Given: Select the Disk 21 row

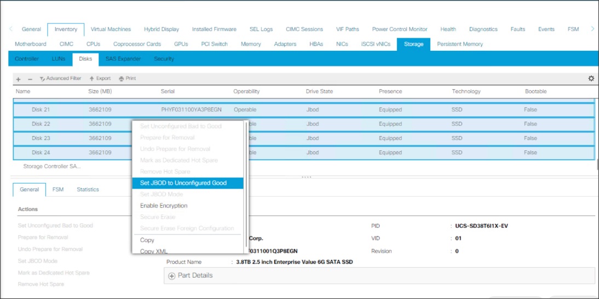Looking at the screenshot, I should [304, 110].
